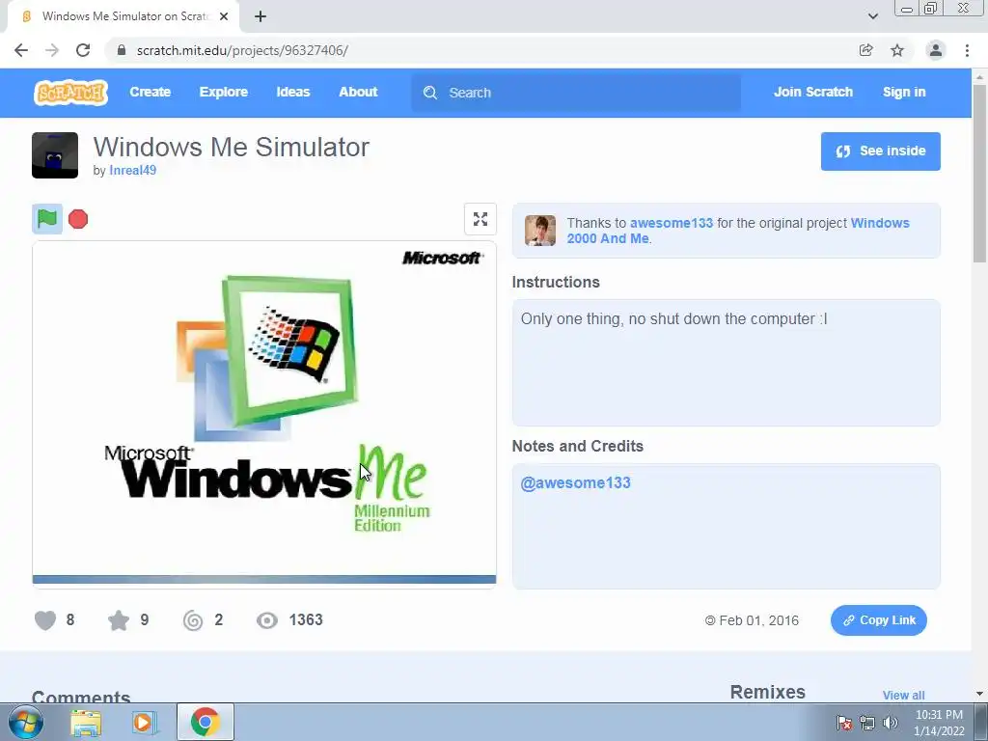Open Inreal49 author profile link
Viewport: 988px width, 741px height.
[x=132, y=170]
